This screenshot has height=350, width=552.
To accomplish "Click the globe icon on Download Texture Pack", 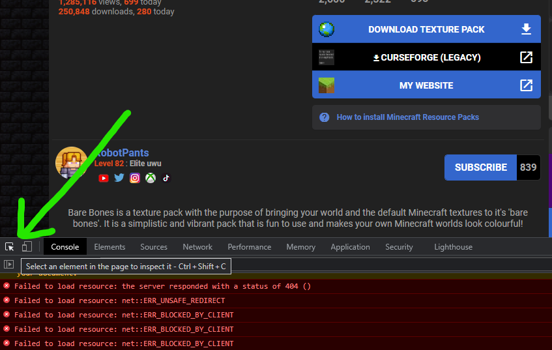I will click(x=327, y=29).
